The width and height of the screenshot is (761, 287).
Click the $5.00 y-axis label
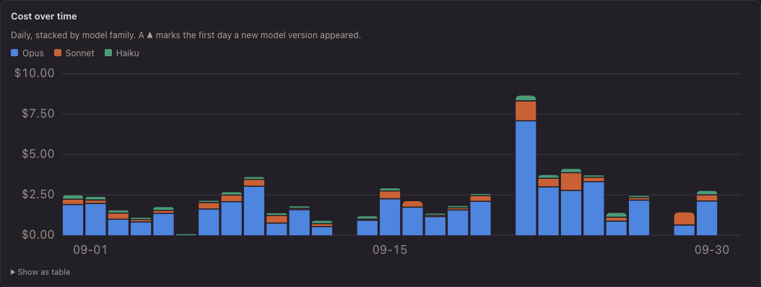pyautogui.click(x=37, y=154)
